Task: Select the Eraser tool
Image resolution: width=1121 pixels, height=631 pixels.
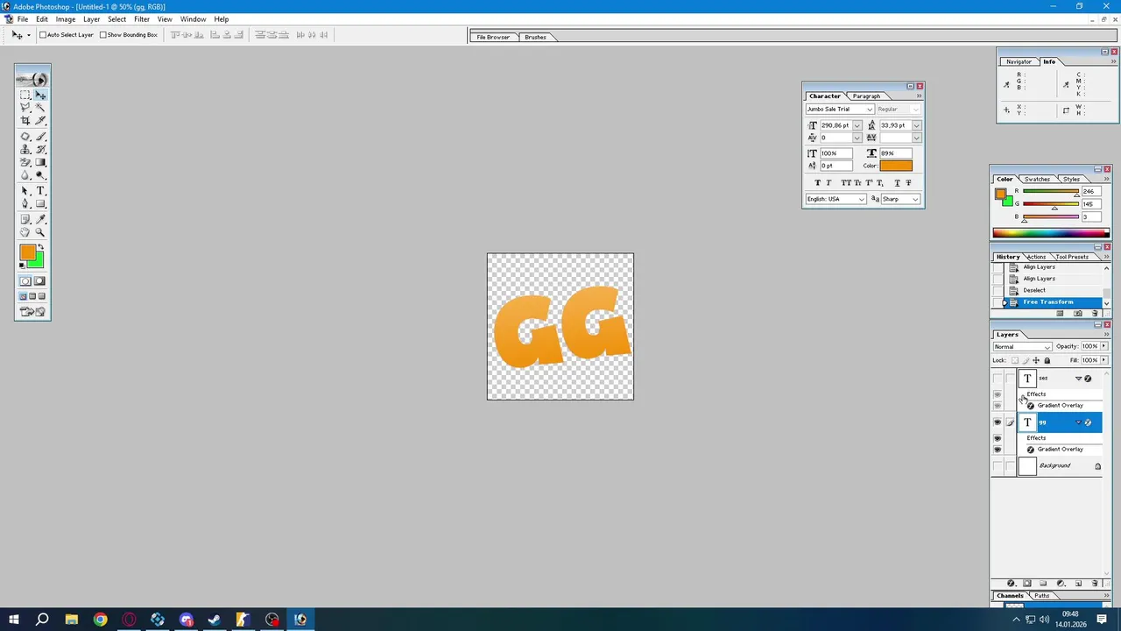Action: pyautogui.click(x=25, y=162)
